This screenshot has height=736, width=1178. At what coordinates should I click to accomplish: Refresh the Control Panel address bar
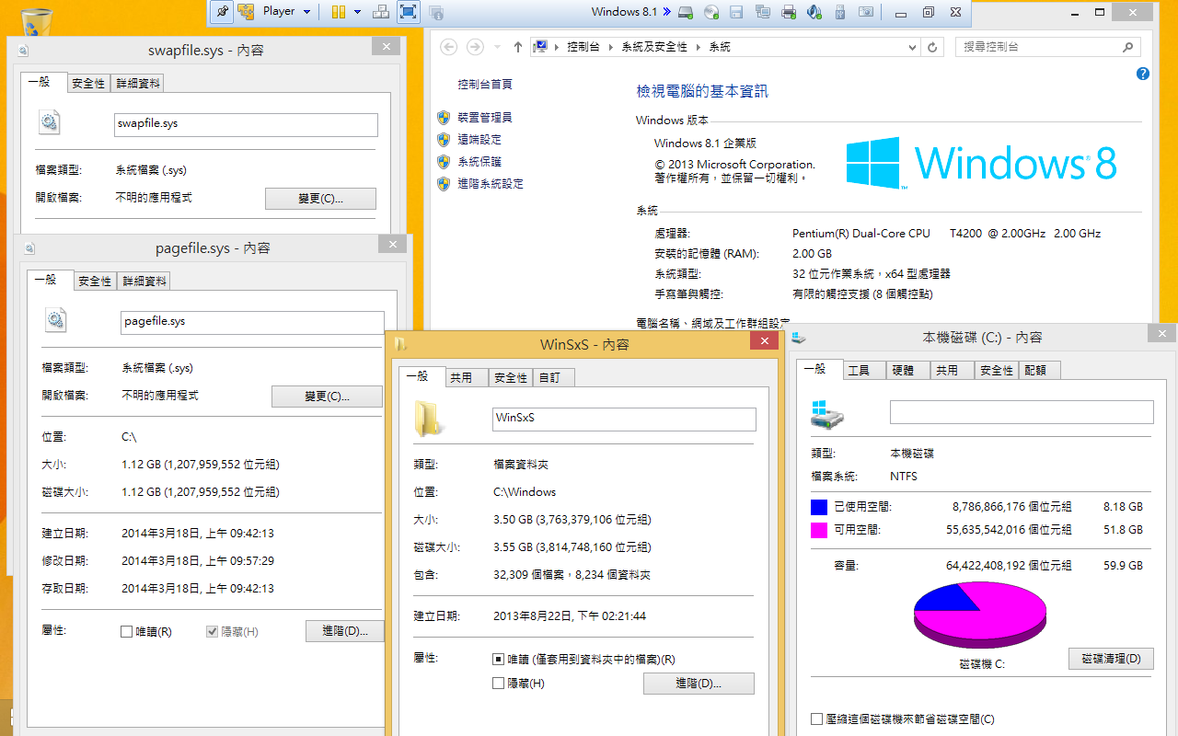point(933,47)
